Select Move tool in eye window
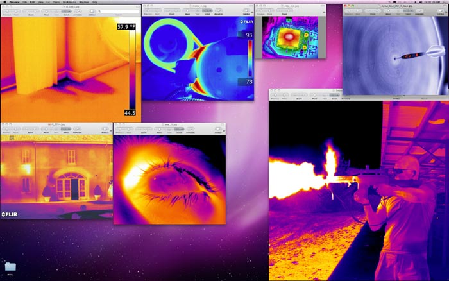 pos(159,129)
